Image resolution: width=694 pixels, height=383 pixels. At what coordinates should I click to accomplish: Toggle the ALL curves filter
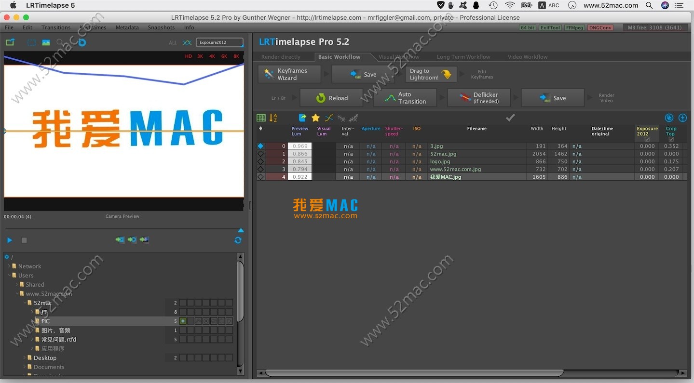(x=173, y=43)
